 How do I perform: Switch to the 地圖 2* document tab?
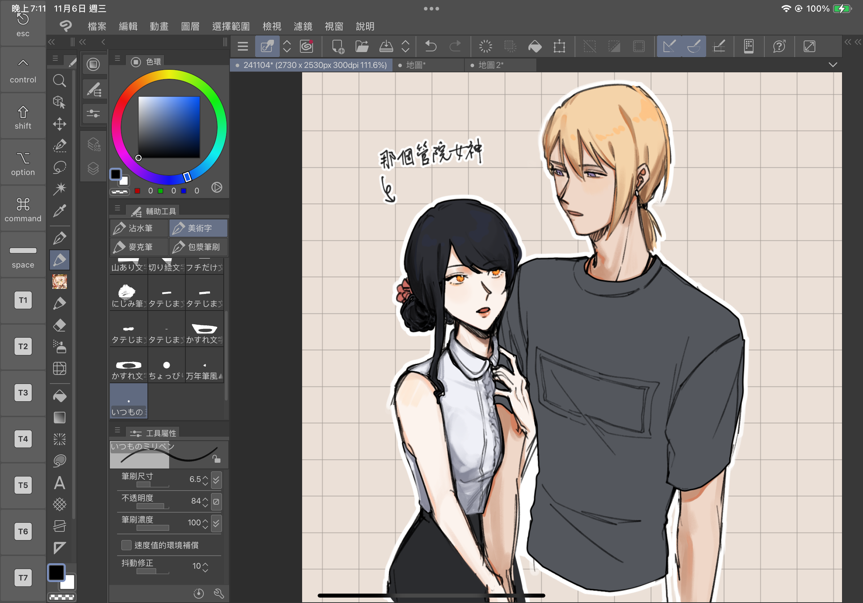501,65
